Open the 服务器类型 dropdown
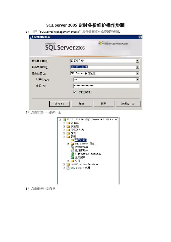 [137, 61]
